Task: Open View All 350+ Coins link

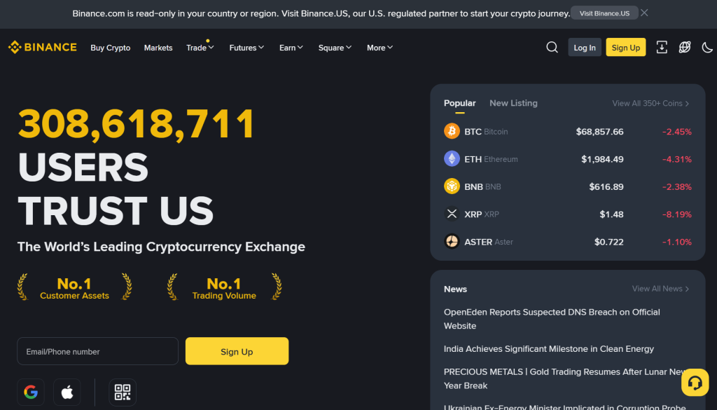Action: (x=650, y=103)
